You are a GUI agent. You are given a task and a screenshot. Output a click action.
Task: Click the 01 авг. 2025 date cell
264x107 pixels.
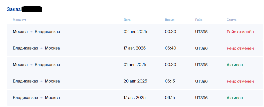[135, 65]
